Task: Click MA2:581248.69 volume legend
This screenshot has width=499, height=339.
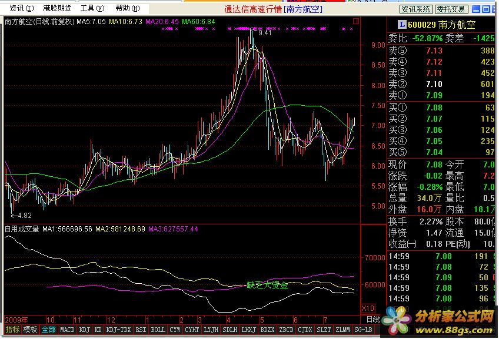Action: tap(120, 229)
